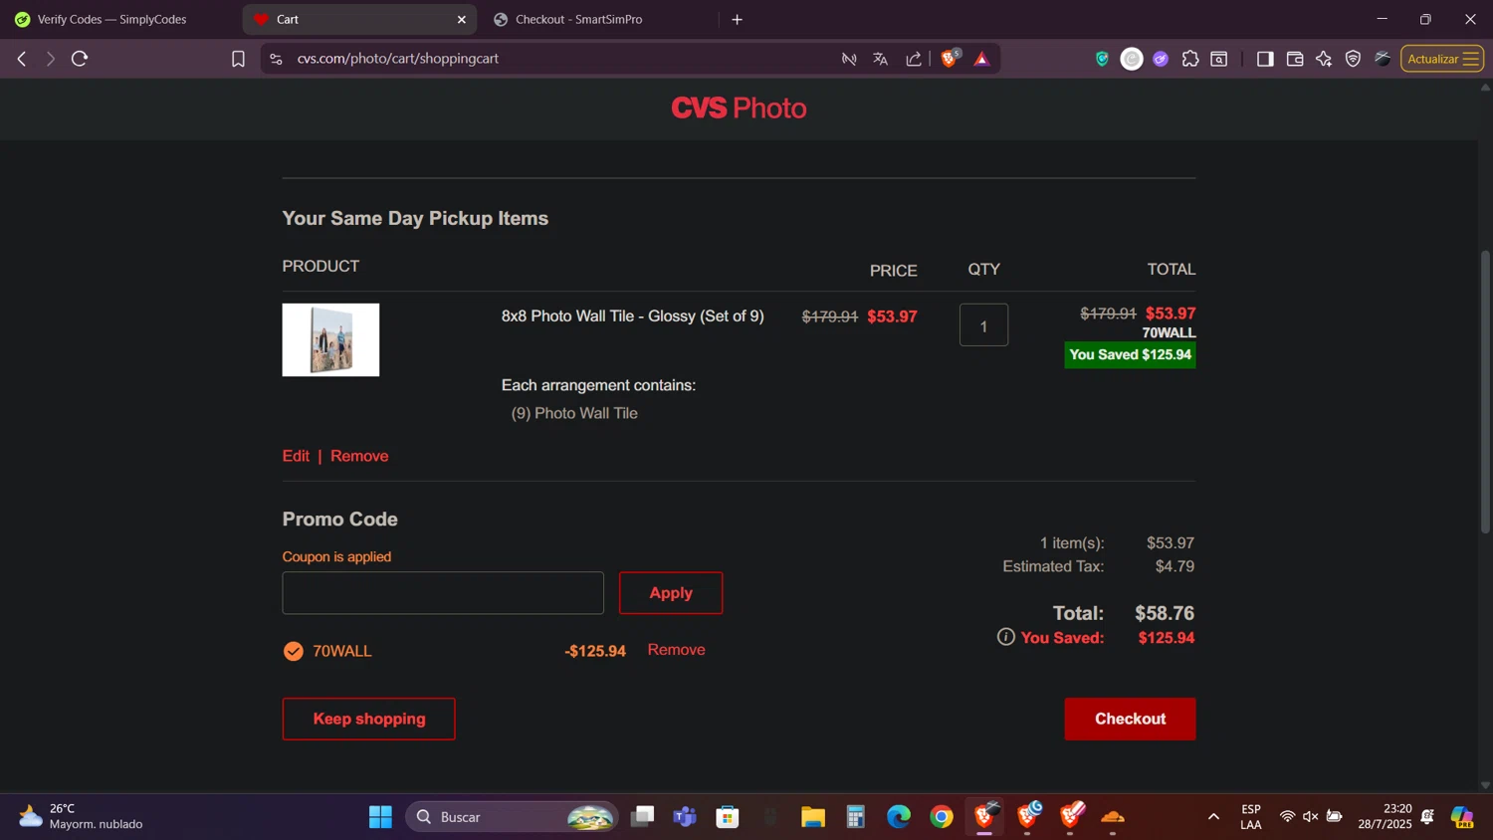Remove the 70WALL coupon
This screenshot has height=840, width=1493.
point(676,650)
